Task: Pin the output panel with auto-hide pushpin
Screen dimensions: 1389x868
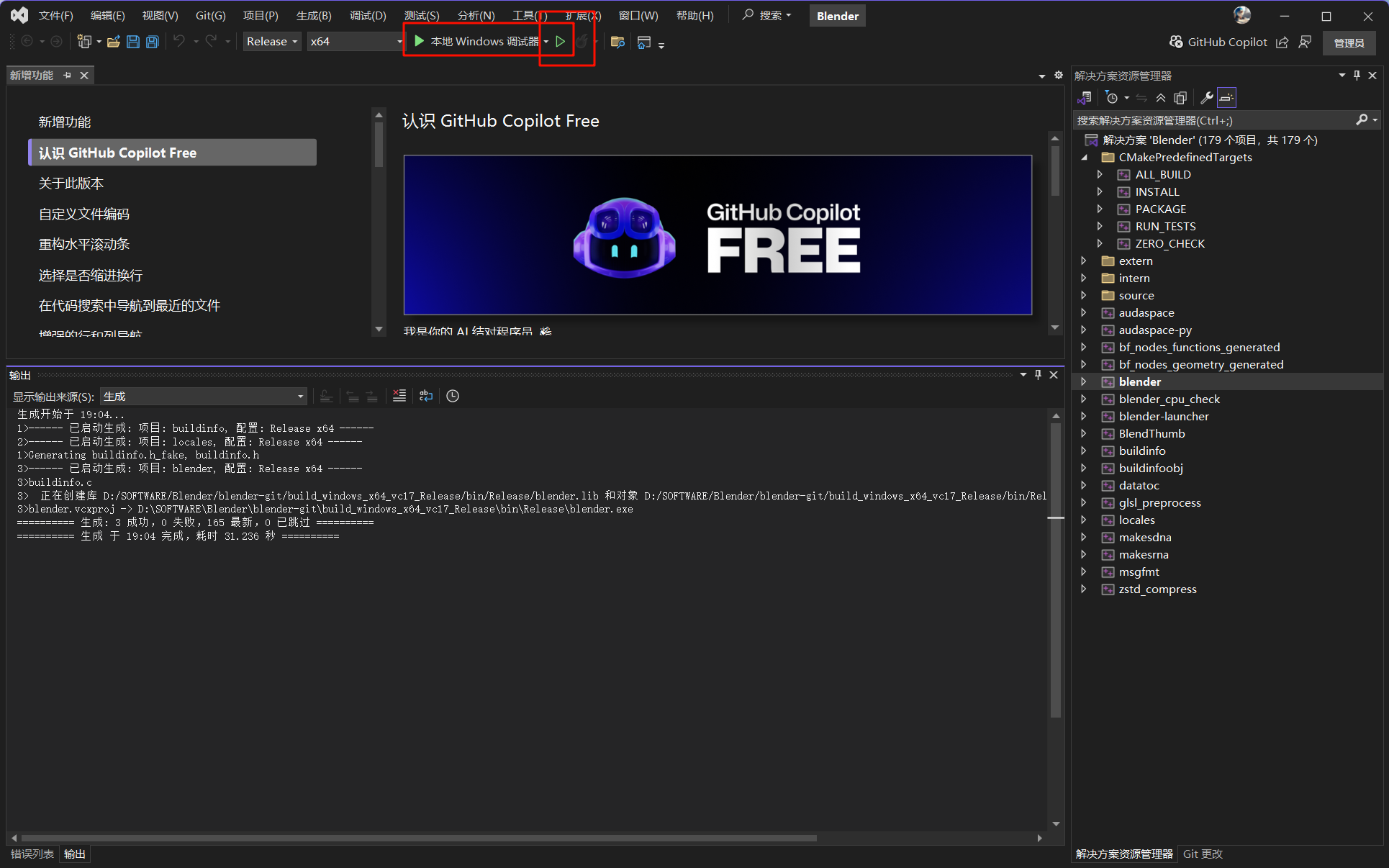Action: tap(1038, 375)
